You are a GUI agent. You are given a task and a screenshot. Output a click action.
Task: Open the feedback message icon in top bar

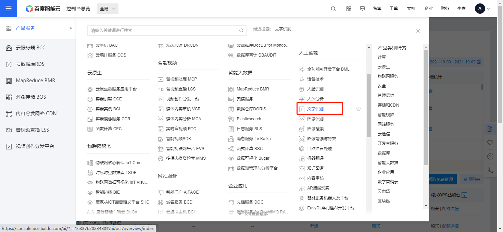[362, 9]
